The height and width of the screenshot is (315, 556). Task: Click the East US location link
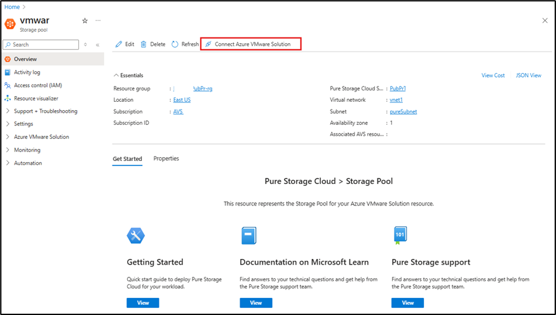point(182,100)
